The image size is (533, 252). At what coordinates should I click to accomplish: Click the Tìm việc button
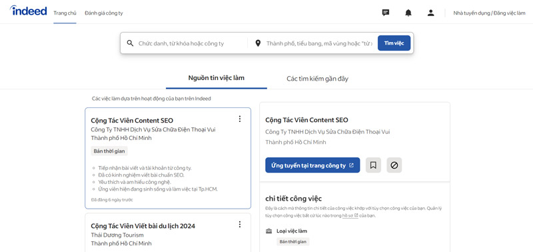[x=394, y=43]
